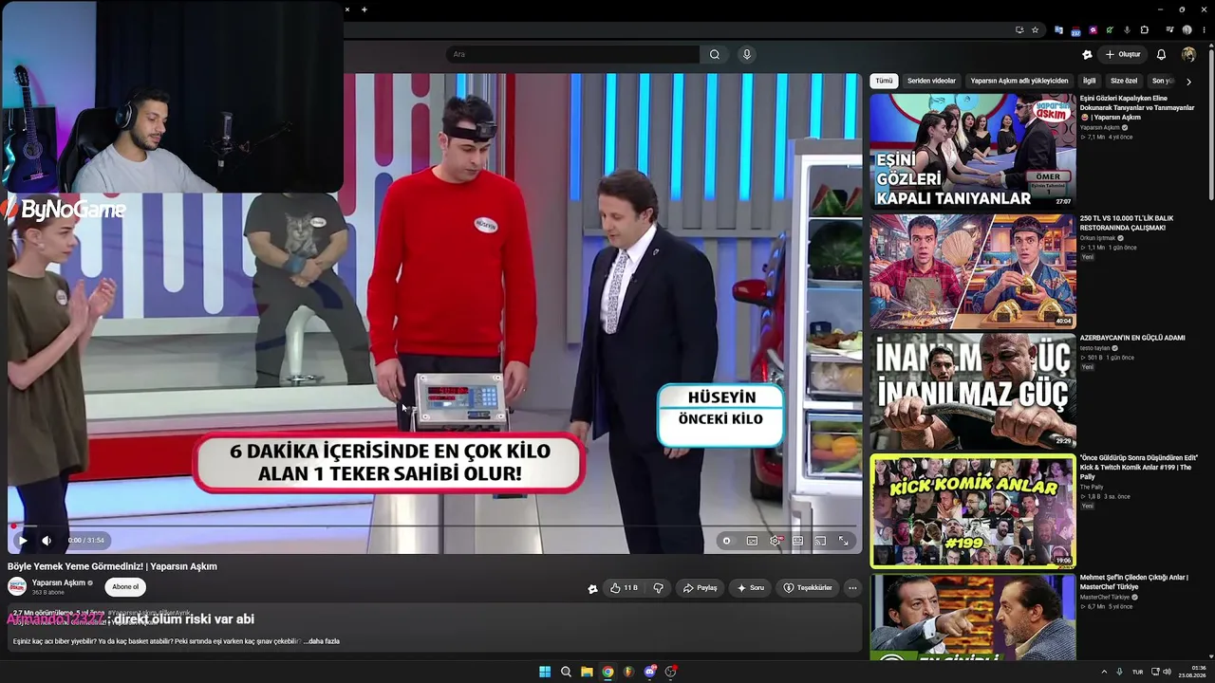This screenshot has width=1215, height=683.
Task: Switch the TUR keyboard language indicator
Action: 1137,672
